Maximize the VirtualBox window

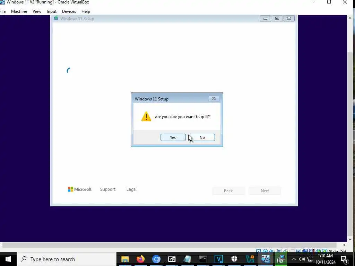pos(329,2)
